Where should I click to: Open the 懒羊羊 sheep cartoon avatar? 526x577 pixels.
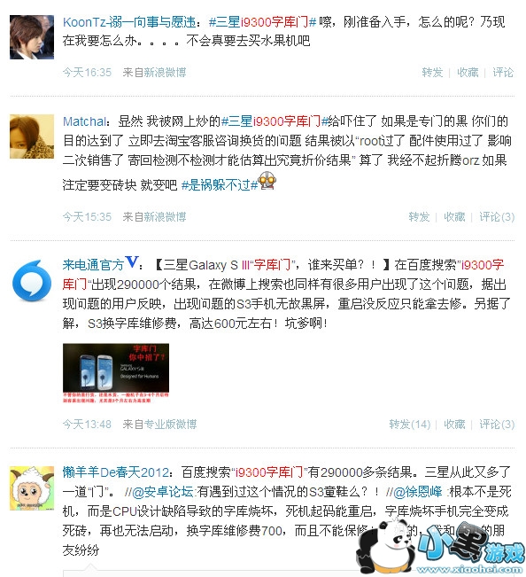(x=32, y=488)
